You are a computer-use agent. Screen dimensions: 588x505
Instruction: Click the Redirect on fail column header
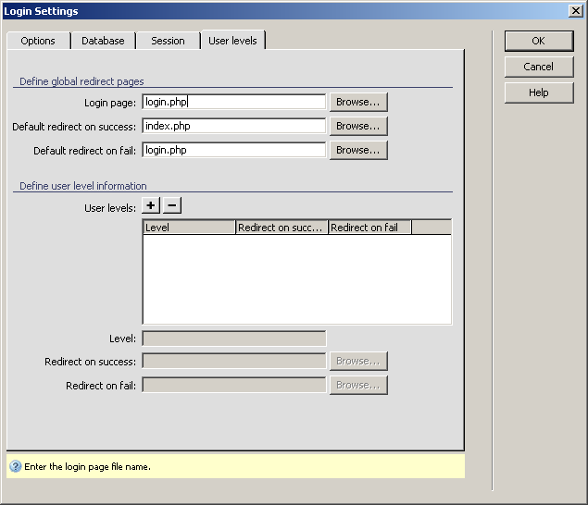pyautogui.click(x=369, y=228)
